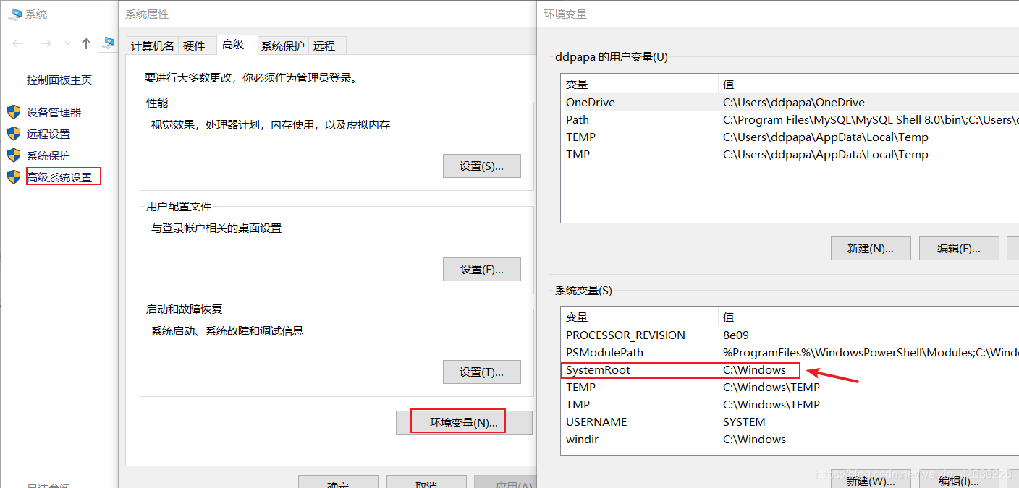Select system TEMP variable row

pyautogui.click(x=790, y=388)
